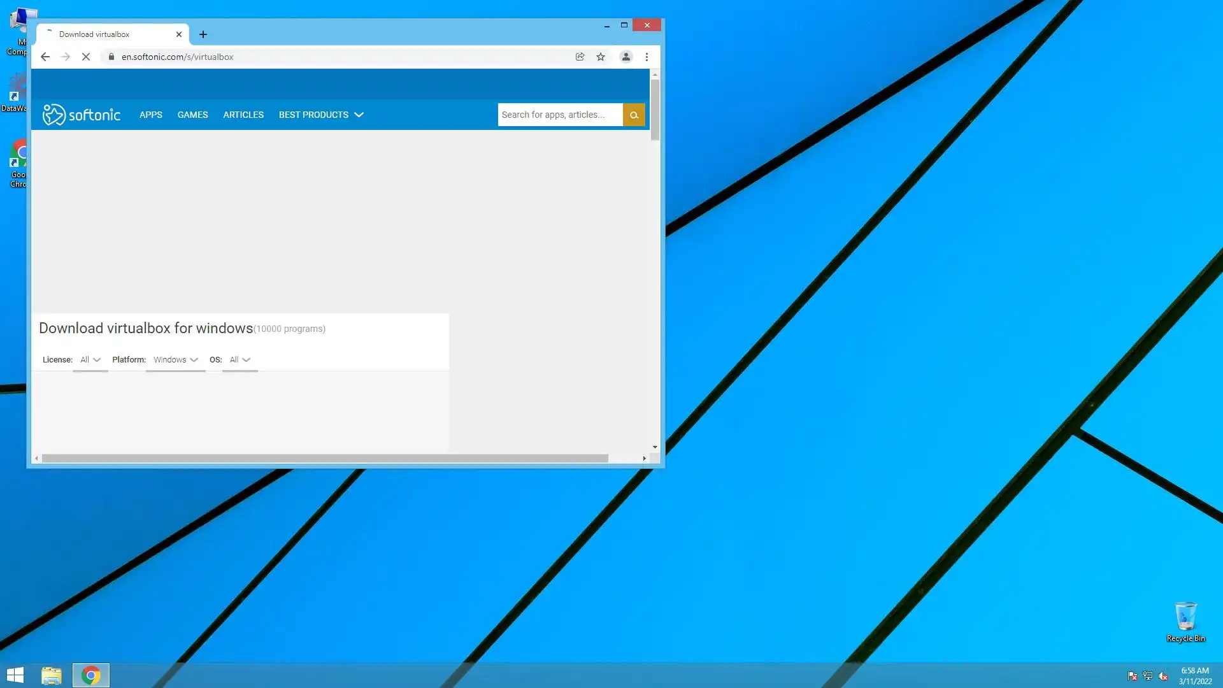Expand the License filter dropdown
Screen dimensions: 1223x688
(90, 360)
